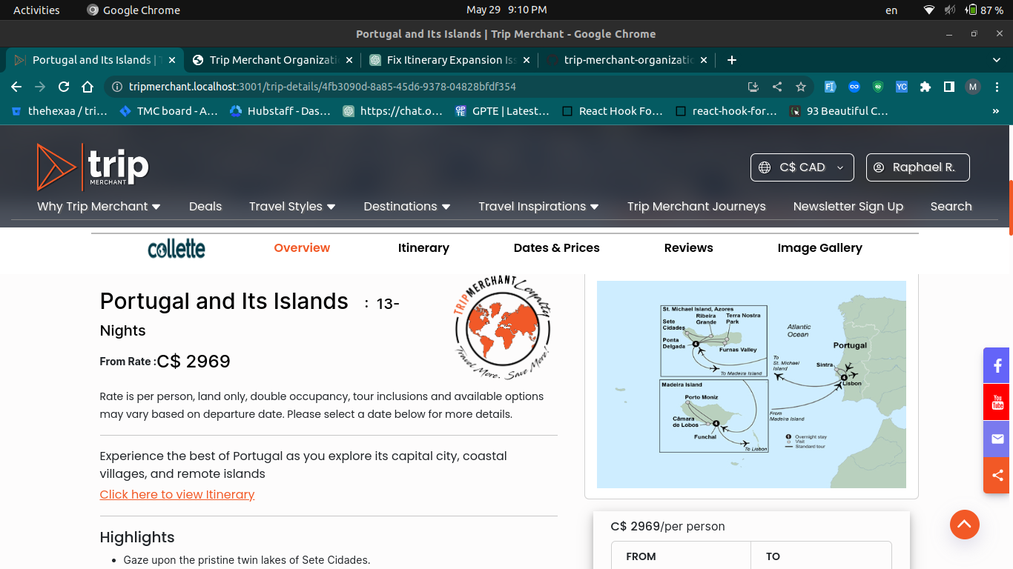
Task: Close the Fix Itinerary Expansion tab
Action: coord(527,60)
